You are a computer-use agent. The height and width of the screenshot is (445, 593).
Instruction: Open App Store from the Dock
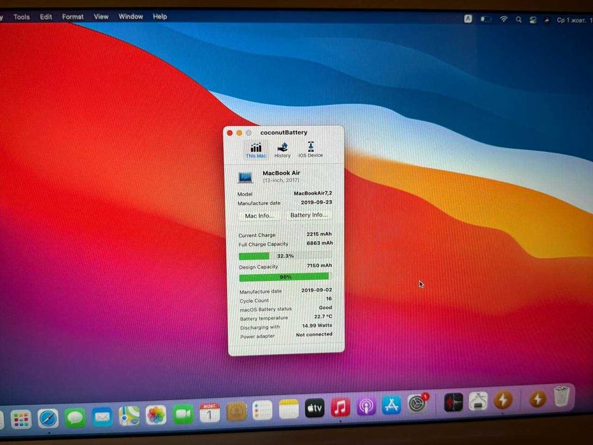[392, 404]
